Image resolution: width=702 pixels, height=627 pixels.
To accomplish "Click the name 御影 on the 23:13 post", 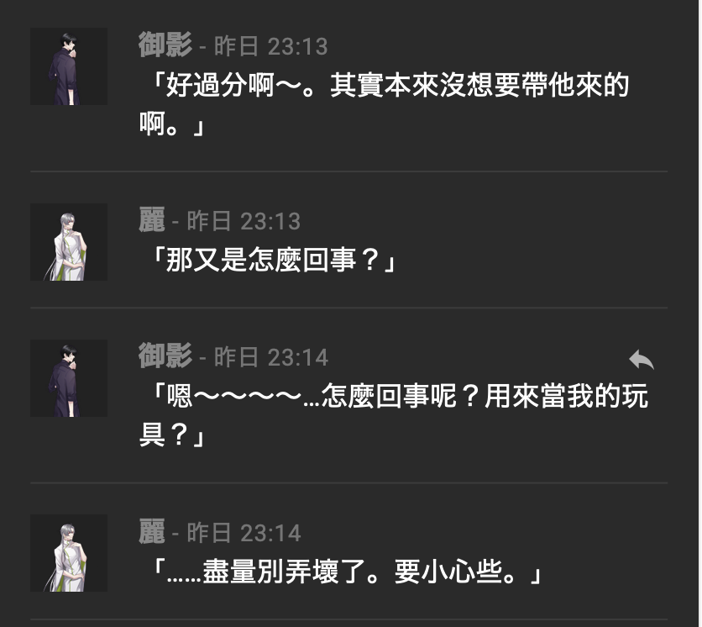I will pyautogui.click(x=165, y=45).
